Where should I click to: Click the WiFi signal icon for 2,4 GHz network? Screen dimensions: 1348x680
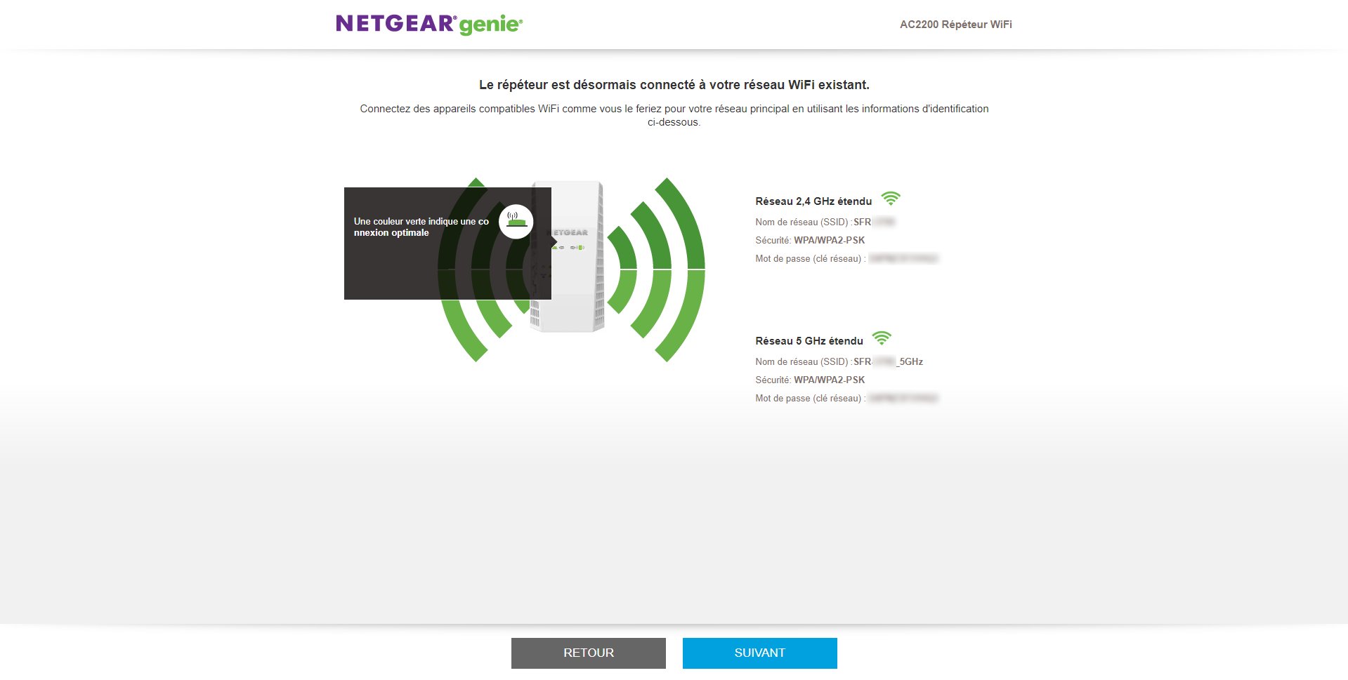tap(890, 199)
